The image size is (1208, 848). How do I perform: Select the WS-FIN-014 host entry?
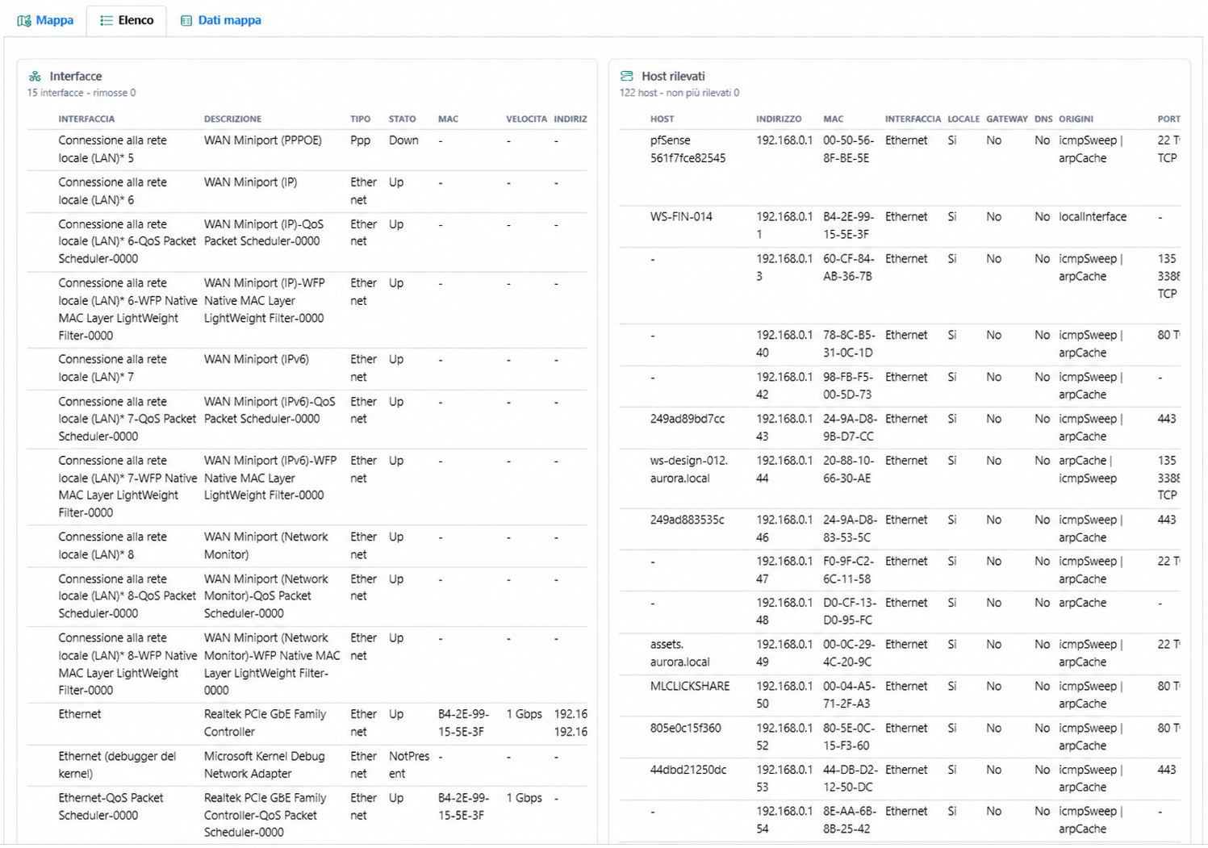[681, 217]
